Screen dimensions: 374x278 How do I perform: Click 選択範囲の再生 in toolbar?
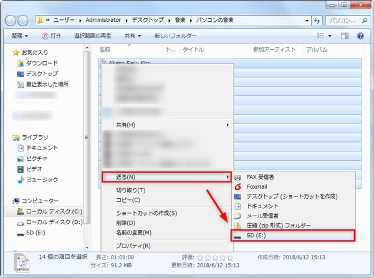click(x=92, y=36)
